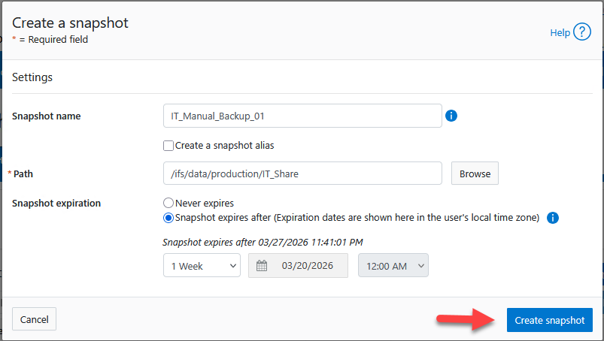Click the Snapshot expiration label

click(56, 204)
